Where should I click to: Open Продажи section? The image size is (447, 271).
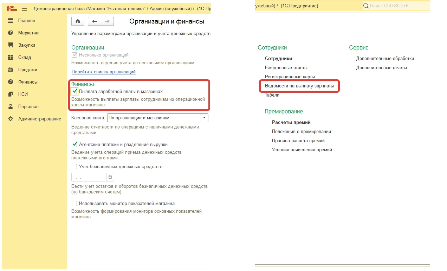(28, 70)
